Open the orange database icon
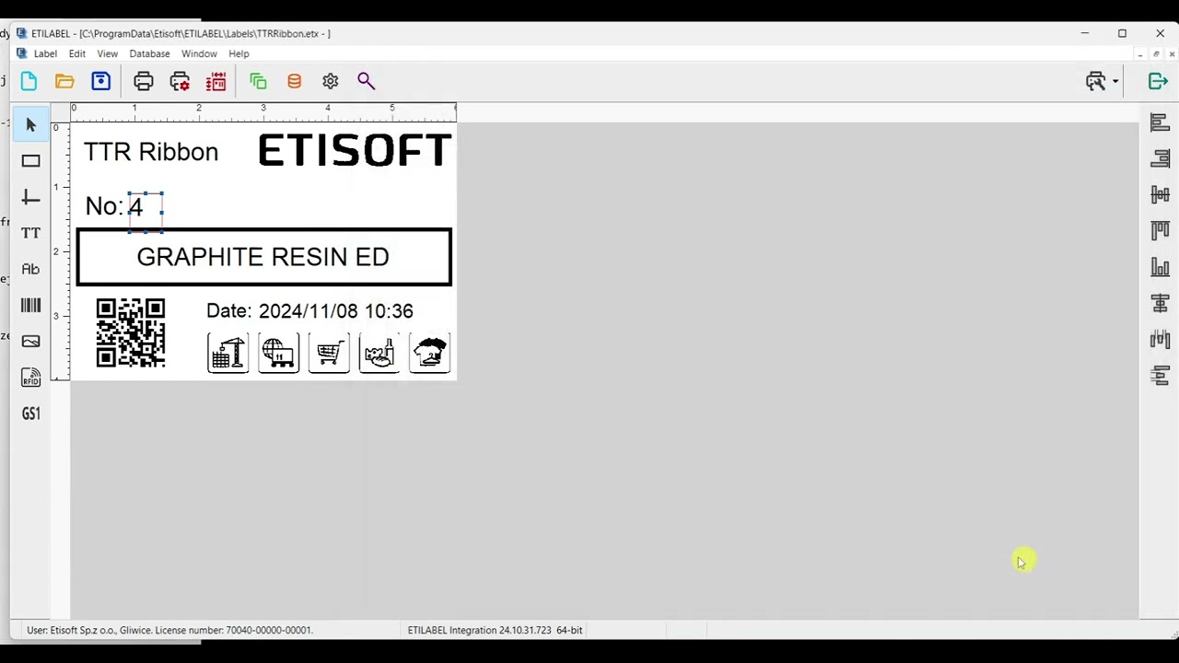 [x=294, y=81]
